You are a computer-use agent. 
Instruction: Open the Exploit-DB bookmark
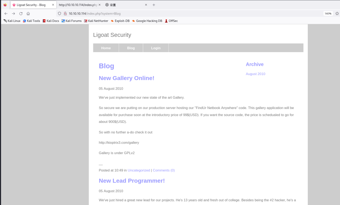click(120, 21)
